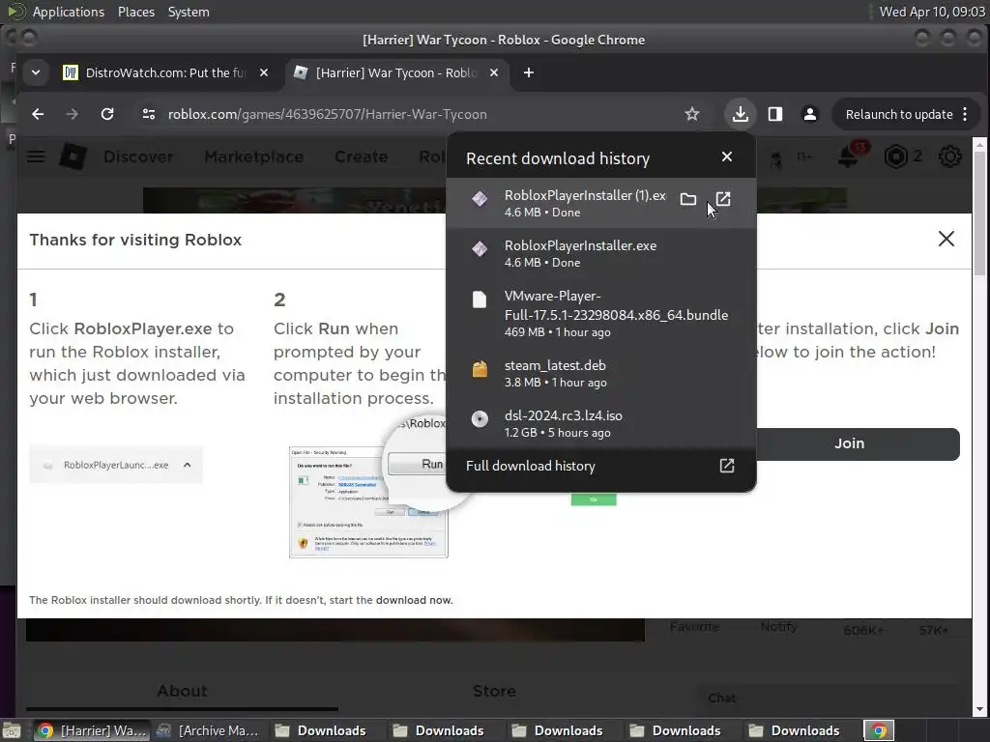Click the Roblox logo icon
The width and height of the screenshot is (990, 742).
tap(73, 157)
